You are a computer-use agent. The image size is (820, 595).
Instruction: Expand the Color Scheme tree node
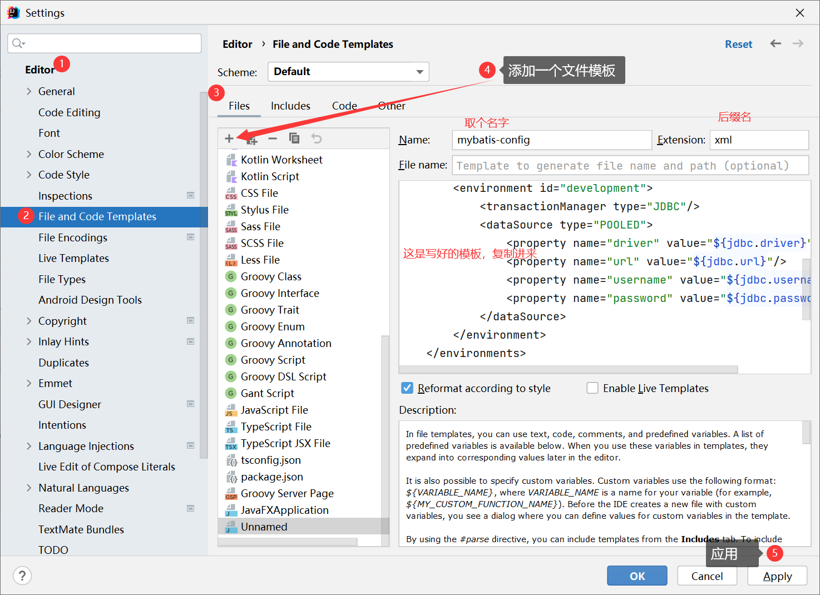(29, 154)
